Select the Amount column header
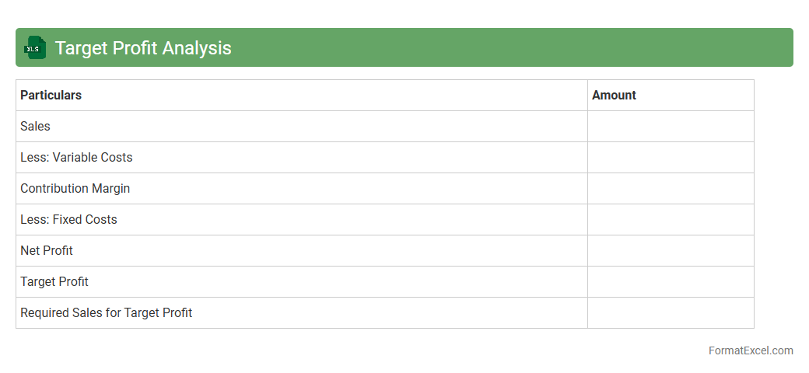The height and width of the screenshot is (373, 809). [x=614, y=95]
